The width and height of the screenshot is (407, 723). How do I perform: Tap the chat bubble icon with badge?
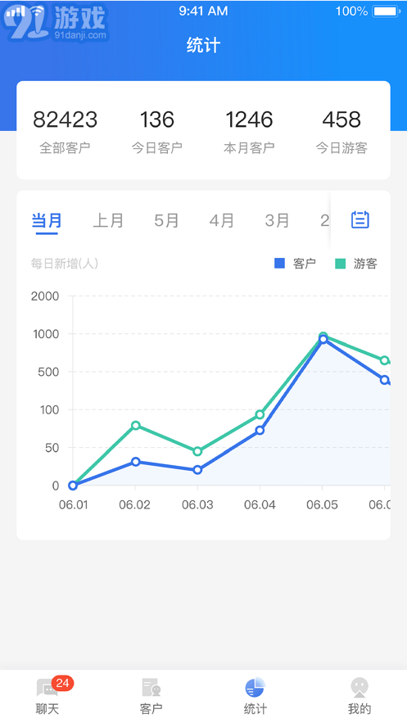tap(47, 689)
